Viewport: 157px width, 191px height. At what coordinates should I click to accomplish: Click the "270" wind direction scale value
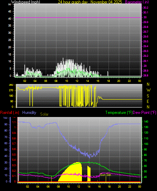11,91
